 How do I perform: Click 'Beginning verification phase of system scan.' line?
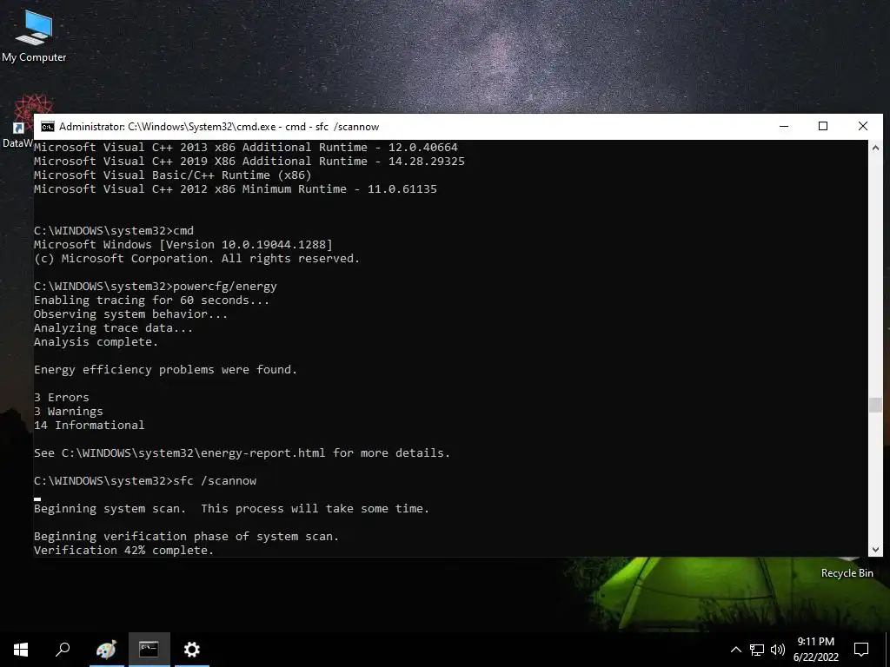coord(186,536)
